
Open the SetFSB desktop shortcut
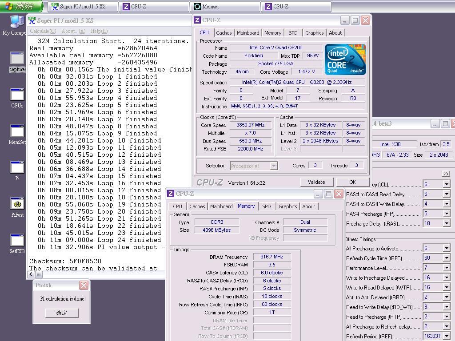tap(17, 244)
